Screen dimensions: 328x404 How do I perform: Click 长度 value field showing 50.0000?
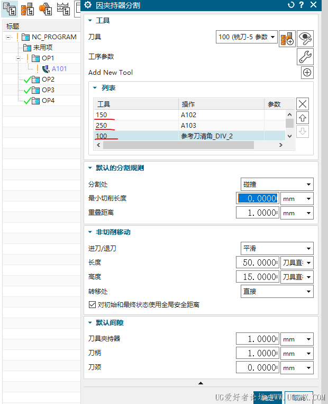pos(258,262)
